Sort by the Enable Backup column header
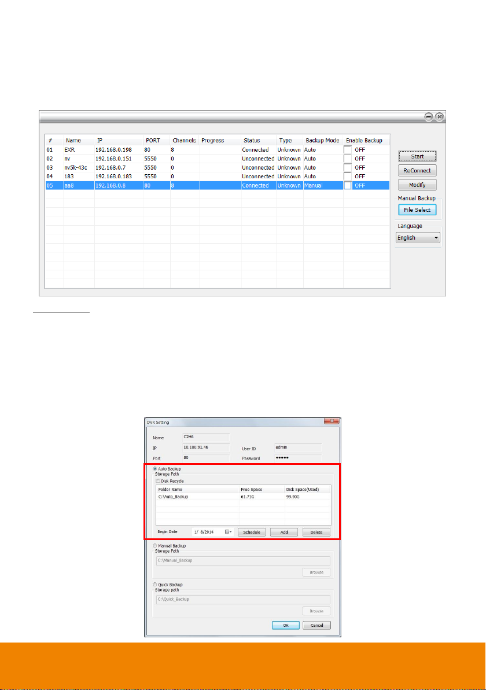The image size is (486, 690). coord(366,141)
